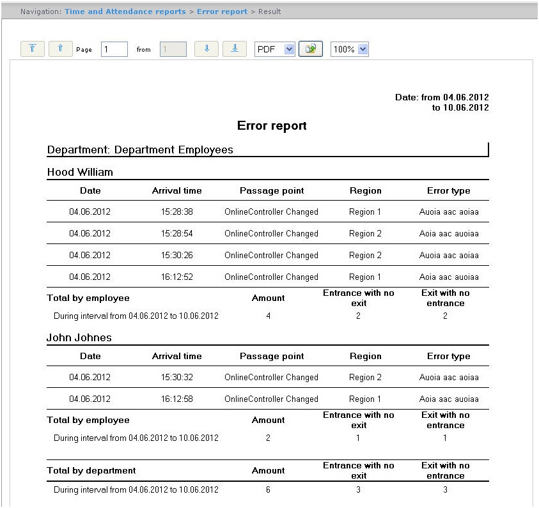Click Total by department row label
The width and height of the screenshot is (539, 508).
click(91, 471)
